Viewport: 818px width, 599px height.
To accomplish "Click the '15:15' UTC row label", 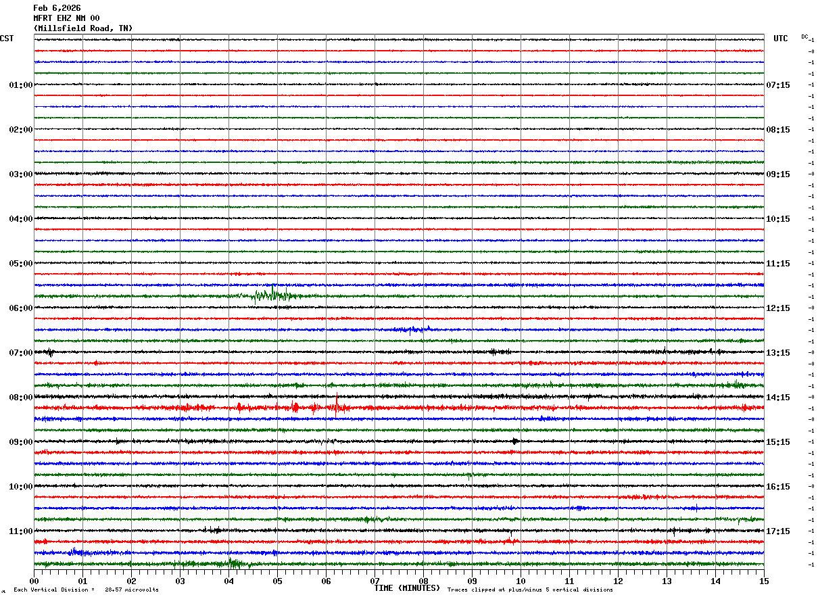I will click(778, 442).
